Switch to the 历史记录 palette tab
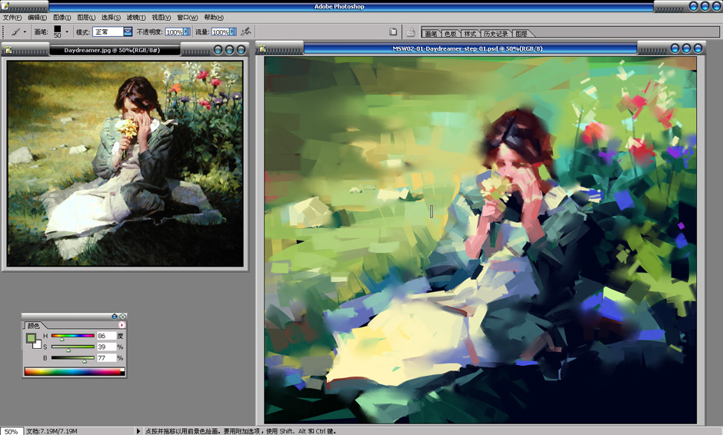The height and width of the screenshot is (435, 723). pyautogui.click(x=495, y=34)
